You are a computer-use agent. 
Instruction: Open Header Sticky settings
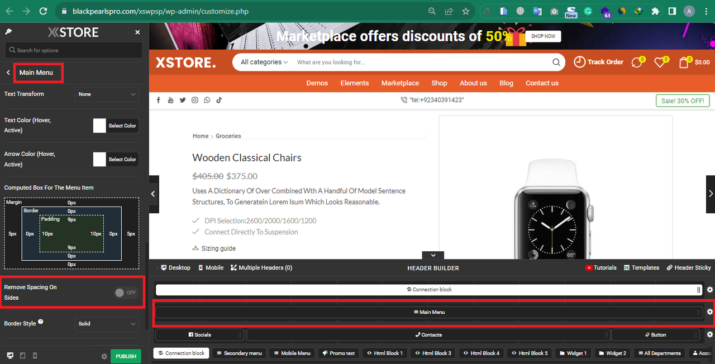coord(689,268)
